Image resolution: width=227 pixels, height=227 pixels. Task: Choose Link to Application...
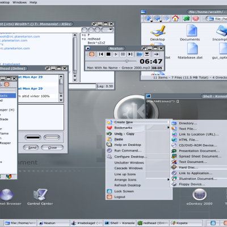(x=199, y=173)
